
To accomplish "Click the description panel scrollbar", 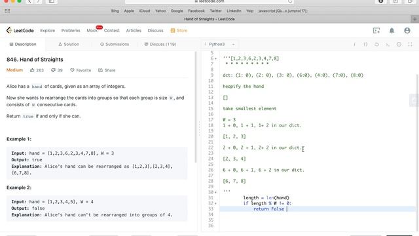I will 196,107.
